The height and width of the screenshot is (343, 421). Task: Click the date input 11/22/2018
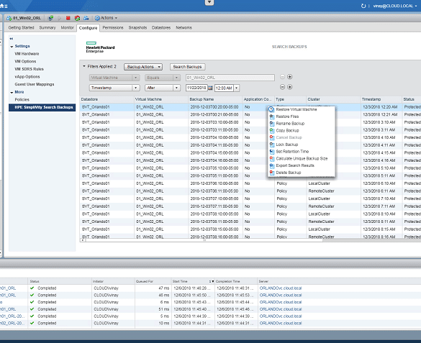coord(196,88)
